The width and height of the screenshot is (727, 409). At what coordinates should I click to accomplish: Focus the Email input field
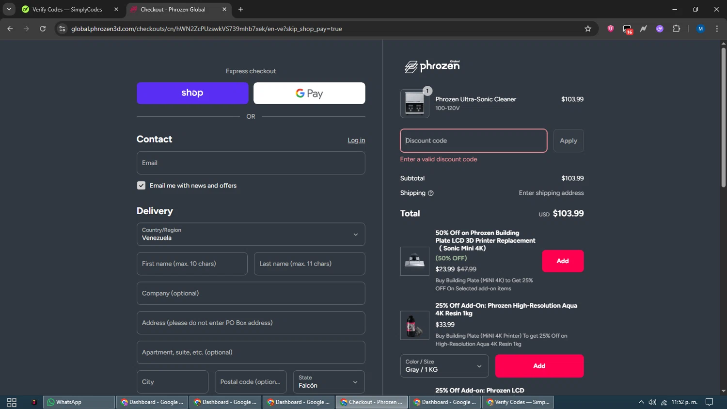pos(251,163)
